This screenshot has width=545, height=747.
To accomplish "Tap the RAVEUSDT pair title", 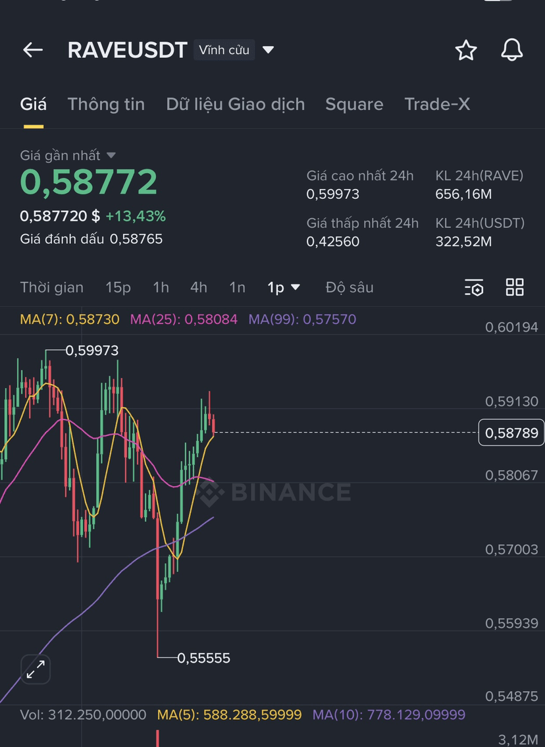I will (127, 49).
